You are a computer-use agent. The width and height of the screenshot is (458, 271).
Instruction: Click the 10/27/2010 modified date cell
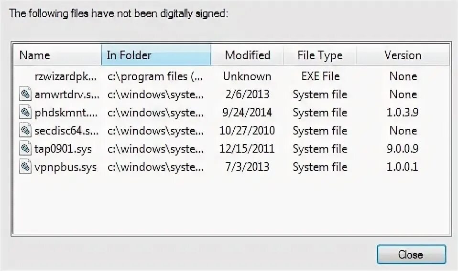[247, 131]
